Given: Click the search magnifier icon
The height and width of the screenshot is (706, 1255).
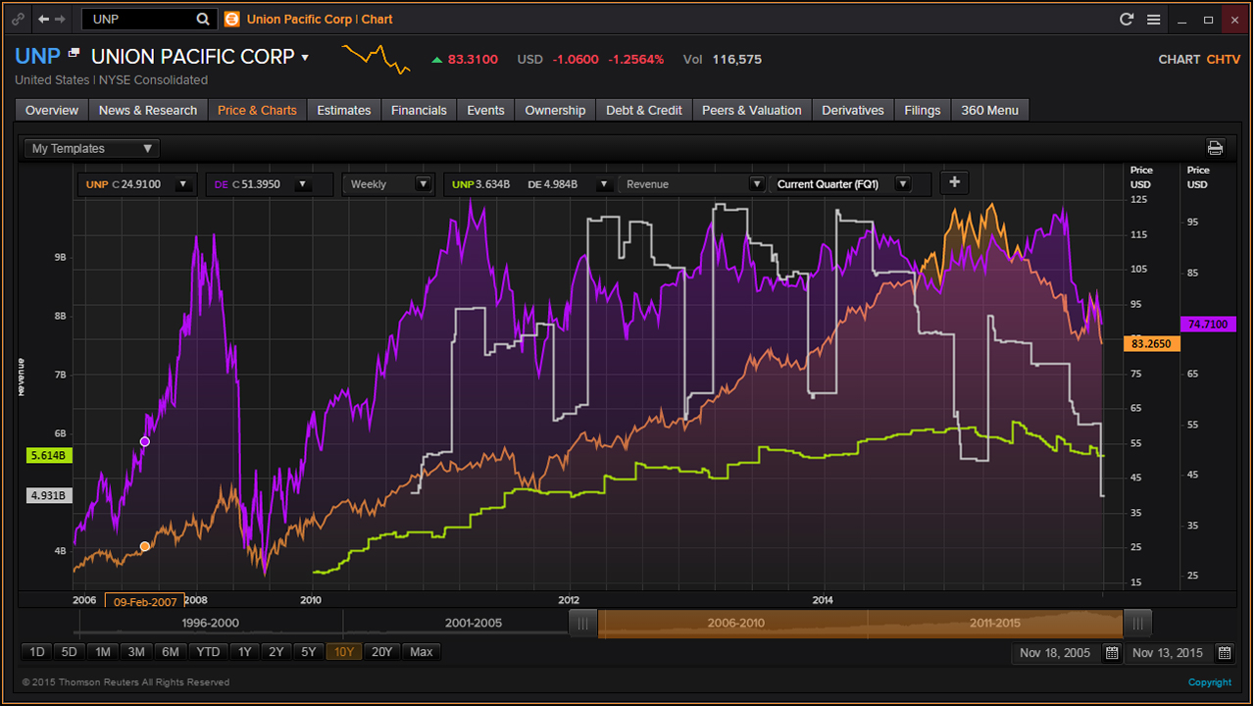Looking at the screenshot, I should pyautogui.click(x=203, y=19).
